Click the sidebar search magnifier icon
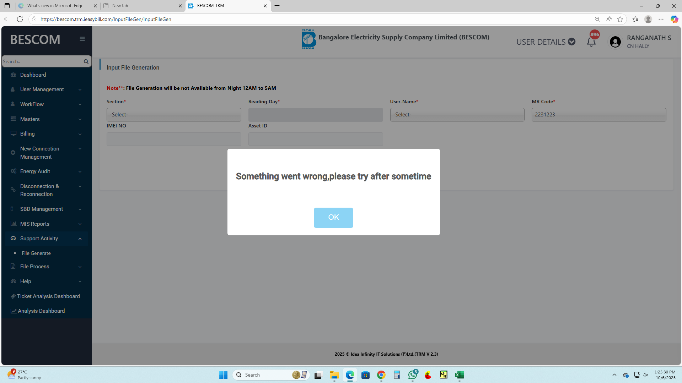 click(86, 61)
